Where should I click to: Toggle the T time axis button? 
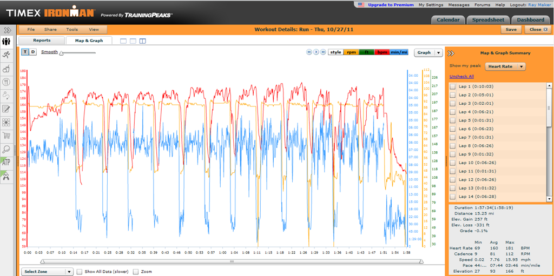click(25, 52)
